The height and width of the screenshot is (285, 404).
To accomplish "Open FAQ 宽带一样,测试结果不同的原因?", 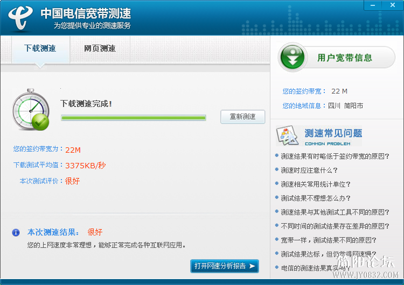I will click(x=328, y=240).
